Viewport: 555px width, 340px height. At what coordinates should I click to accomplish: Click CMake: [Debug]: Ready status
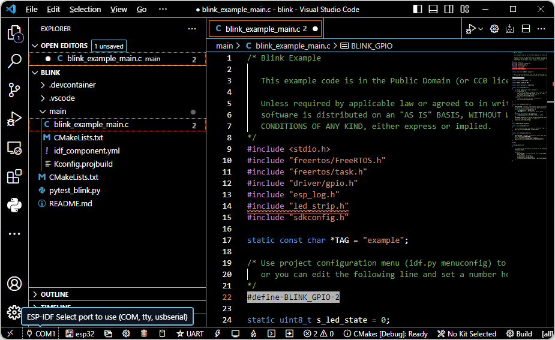[385, 333]
